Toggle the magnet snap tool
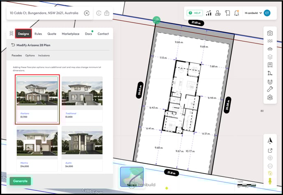Screen dimensions: 283x195 pos(270,82)
